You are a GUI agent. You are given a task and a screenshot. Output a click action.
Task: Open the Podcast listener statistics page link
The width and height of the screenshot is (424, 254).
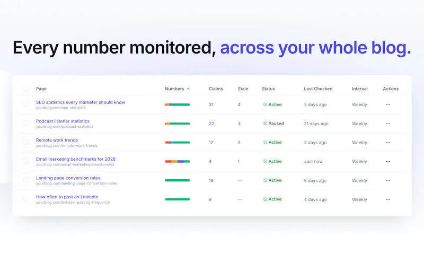coord(63,121)
